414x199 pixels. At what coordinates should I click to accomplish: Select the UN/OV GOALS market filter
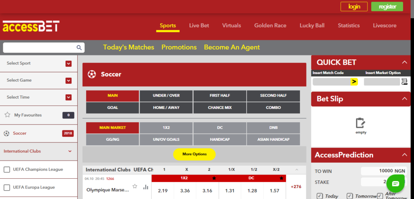click(166, 140)
